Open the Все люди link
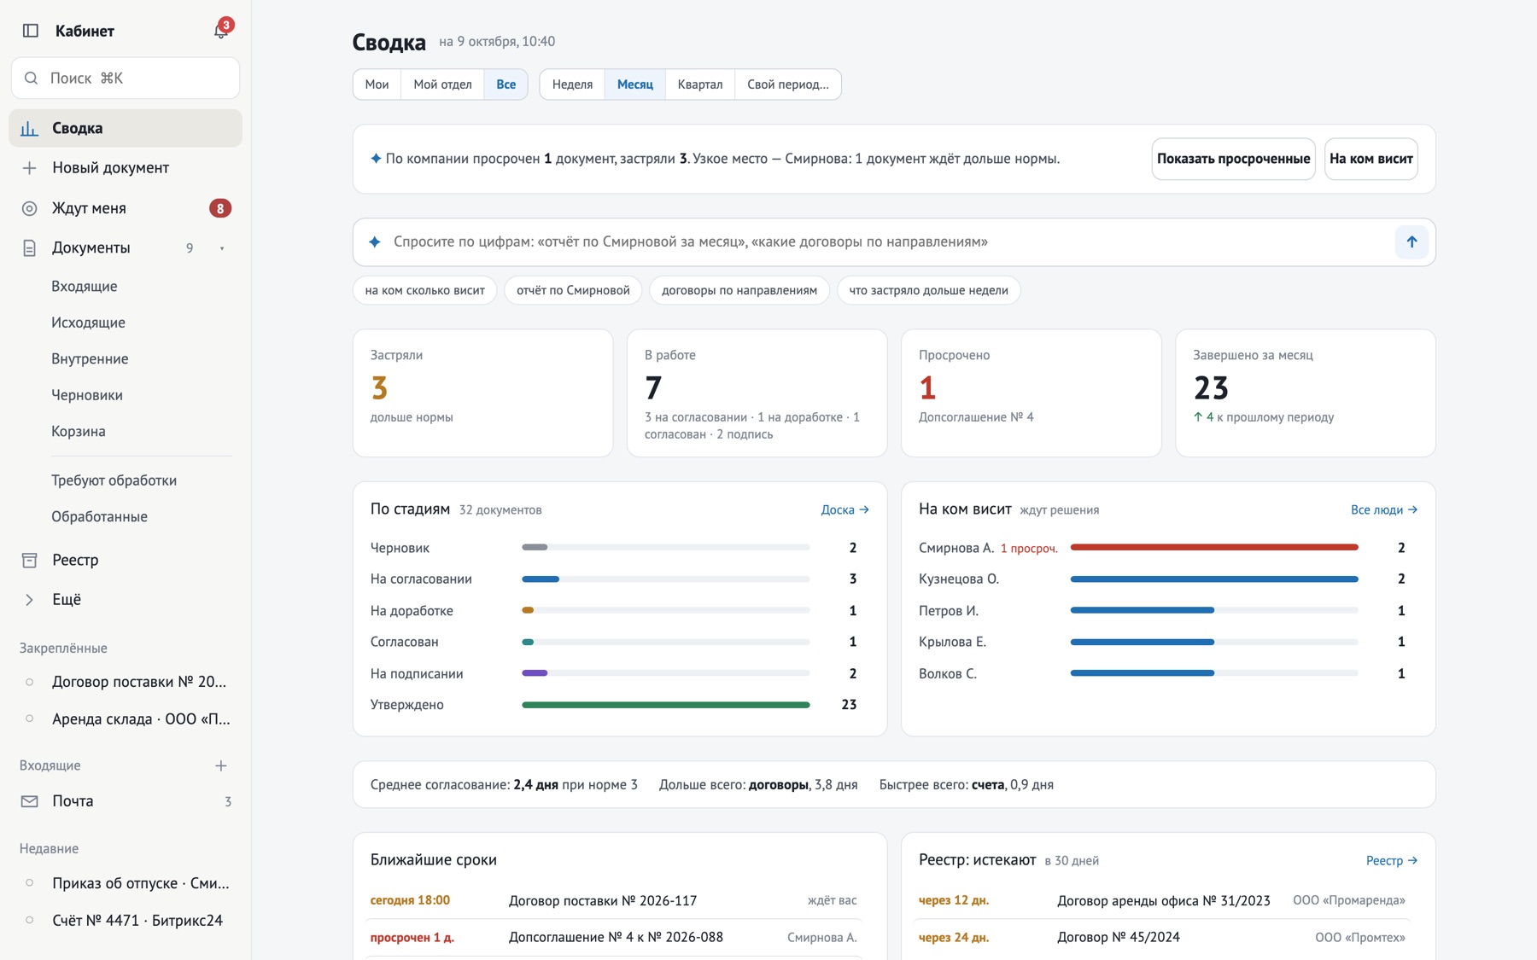Viewport: 1537px width, 960px height. [x=1384, y=509]
